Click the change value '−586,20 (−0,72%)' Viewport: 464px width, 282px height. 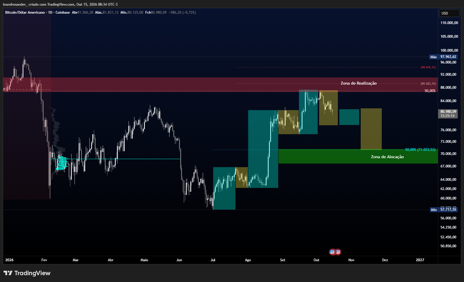(182, 12)
